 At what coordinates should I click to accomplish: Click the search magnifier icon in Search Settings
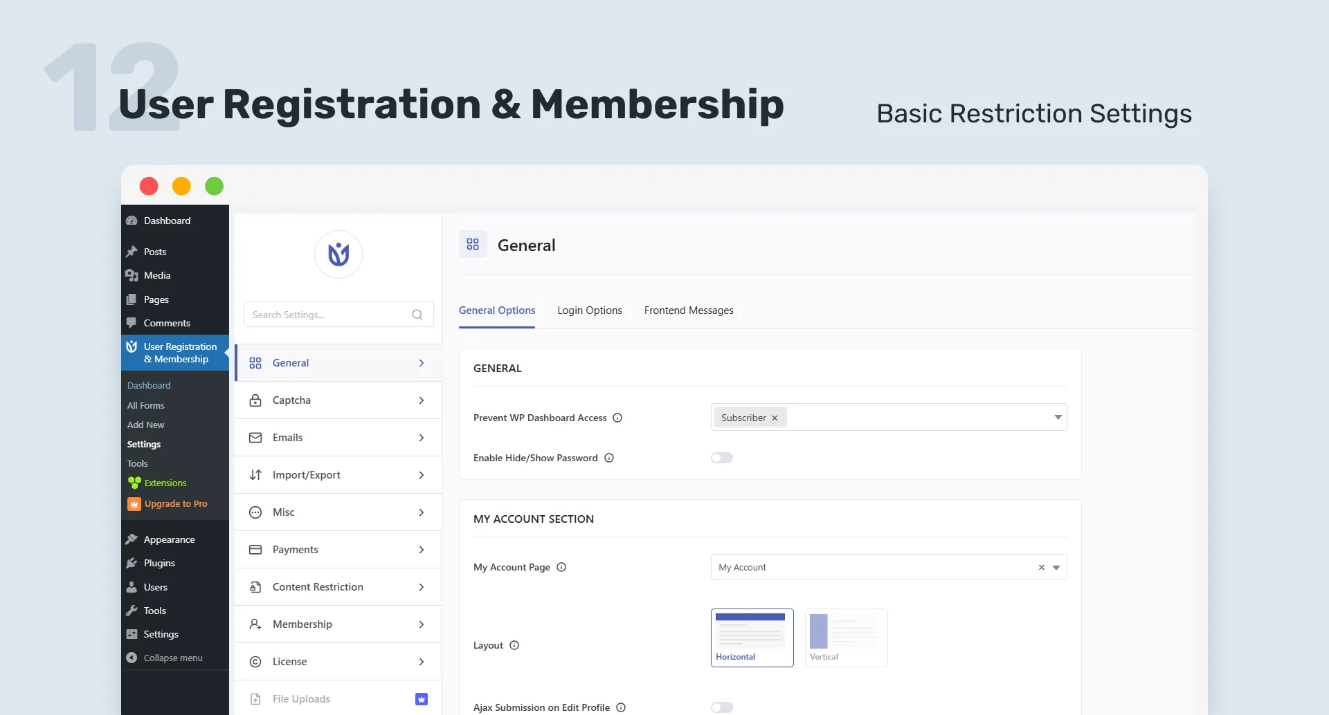(417, 315)
